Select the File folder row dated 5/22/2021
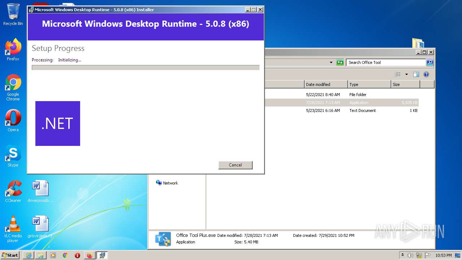462x260 pixels. (341, 95)
